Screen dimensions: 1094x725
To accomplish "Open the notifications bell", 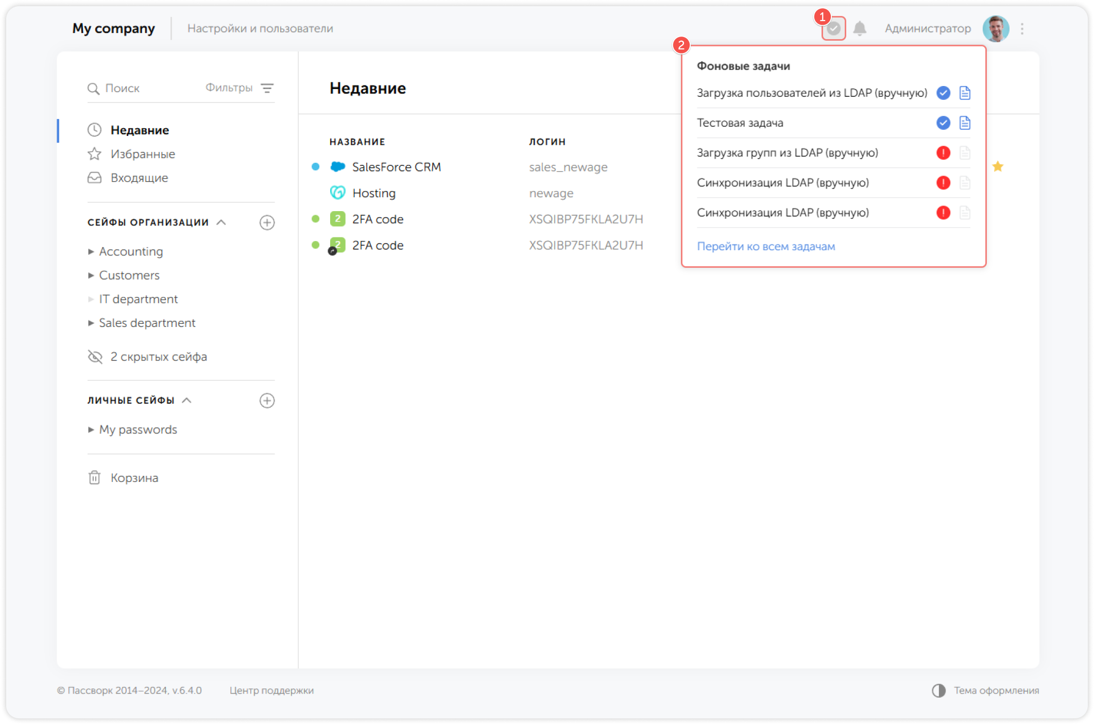I will click(x=860, y=29).
